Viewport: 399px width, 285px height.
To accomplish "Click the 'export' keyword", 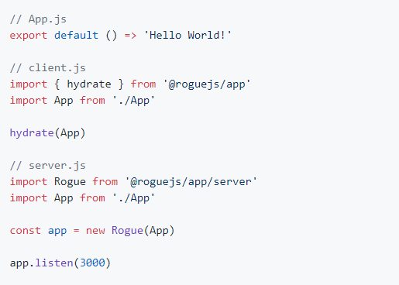I will [29, 36].
